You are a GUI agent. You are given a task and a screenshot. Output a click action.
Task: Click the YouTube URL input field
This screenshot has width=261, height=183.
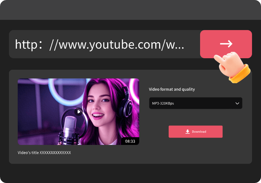click(105, 44)
